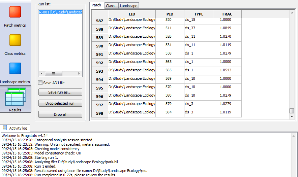Select row header 591
The image size is (298, 177).
pyautogui.click(x=99, y=55)
